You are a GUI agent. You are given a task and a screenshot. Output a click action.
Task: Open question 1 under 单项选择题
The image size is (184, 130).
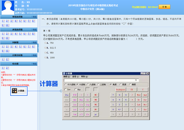point(3,21)
